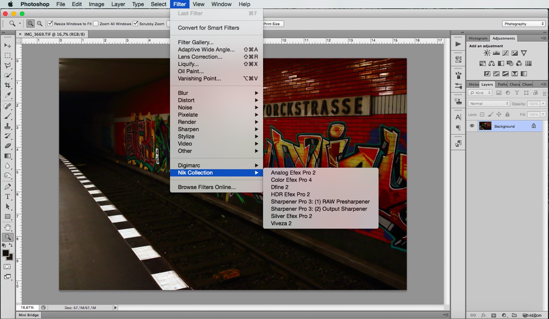
Task: Open the layer blend mode dropdown
Action: click(488, 103)
